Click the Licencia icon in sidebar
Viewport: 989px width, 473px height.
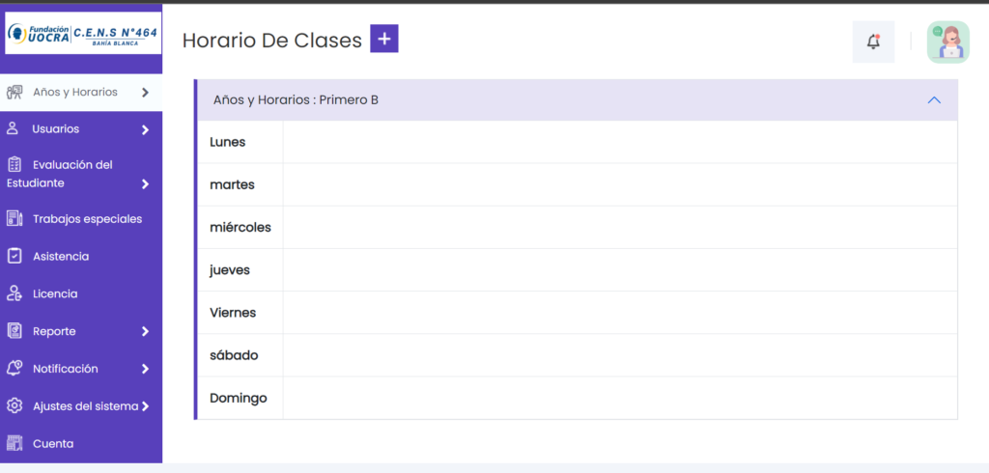14,293
